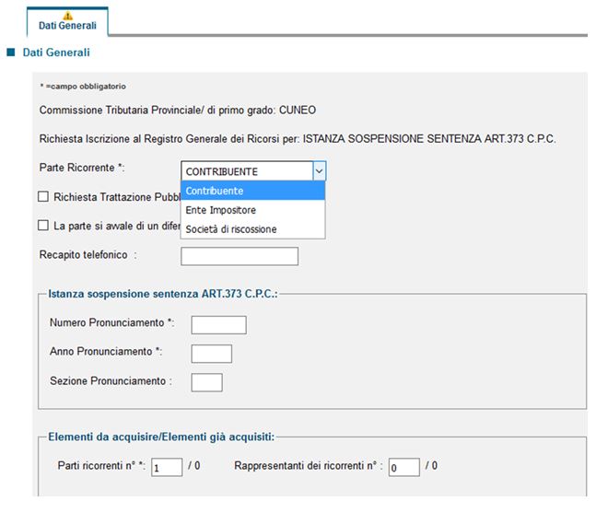
Task: Select the Anno Pronunciamento field
Action: (211, 354)
